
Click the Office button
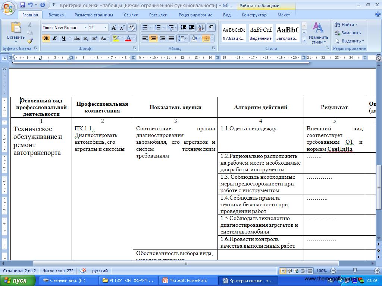8,8
